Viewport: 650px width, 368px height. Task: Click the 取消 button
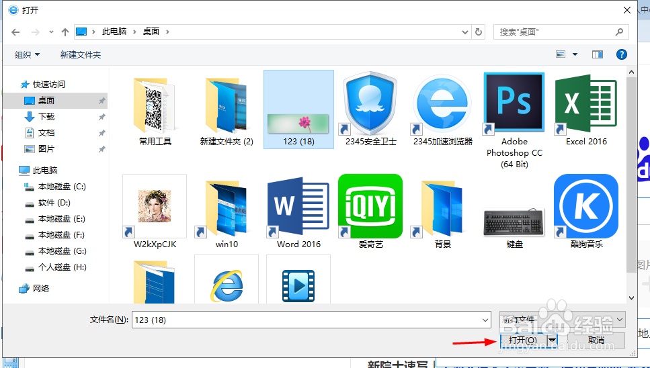(x=596, y=340)
